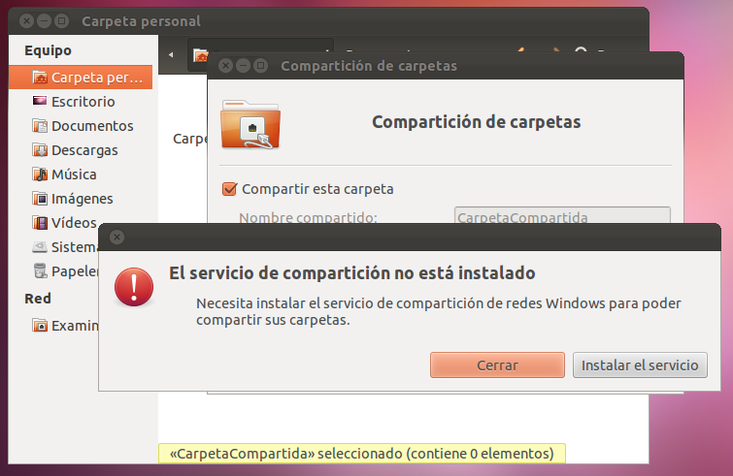Image resolution: width=733 pixels, height=476 pixels.
Task: Click the back arrow in the path bar
Action: 171,55
